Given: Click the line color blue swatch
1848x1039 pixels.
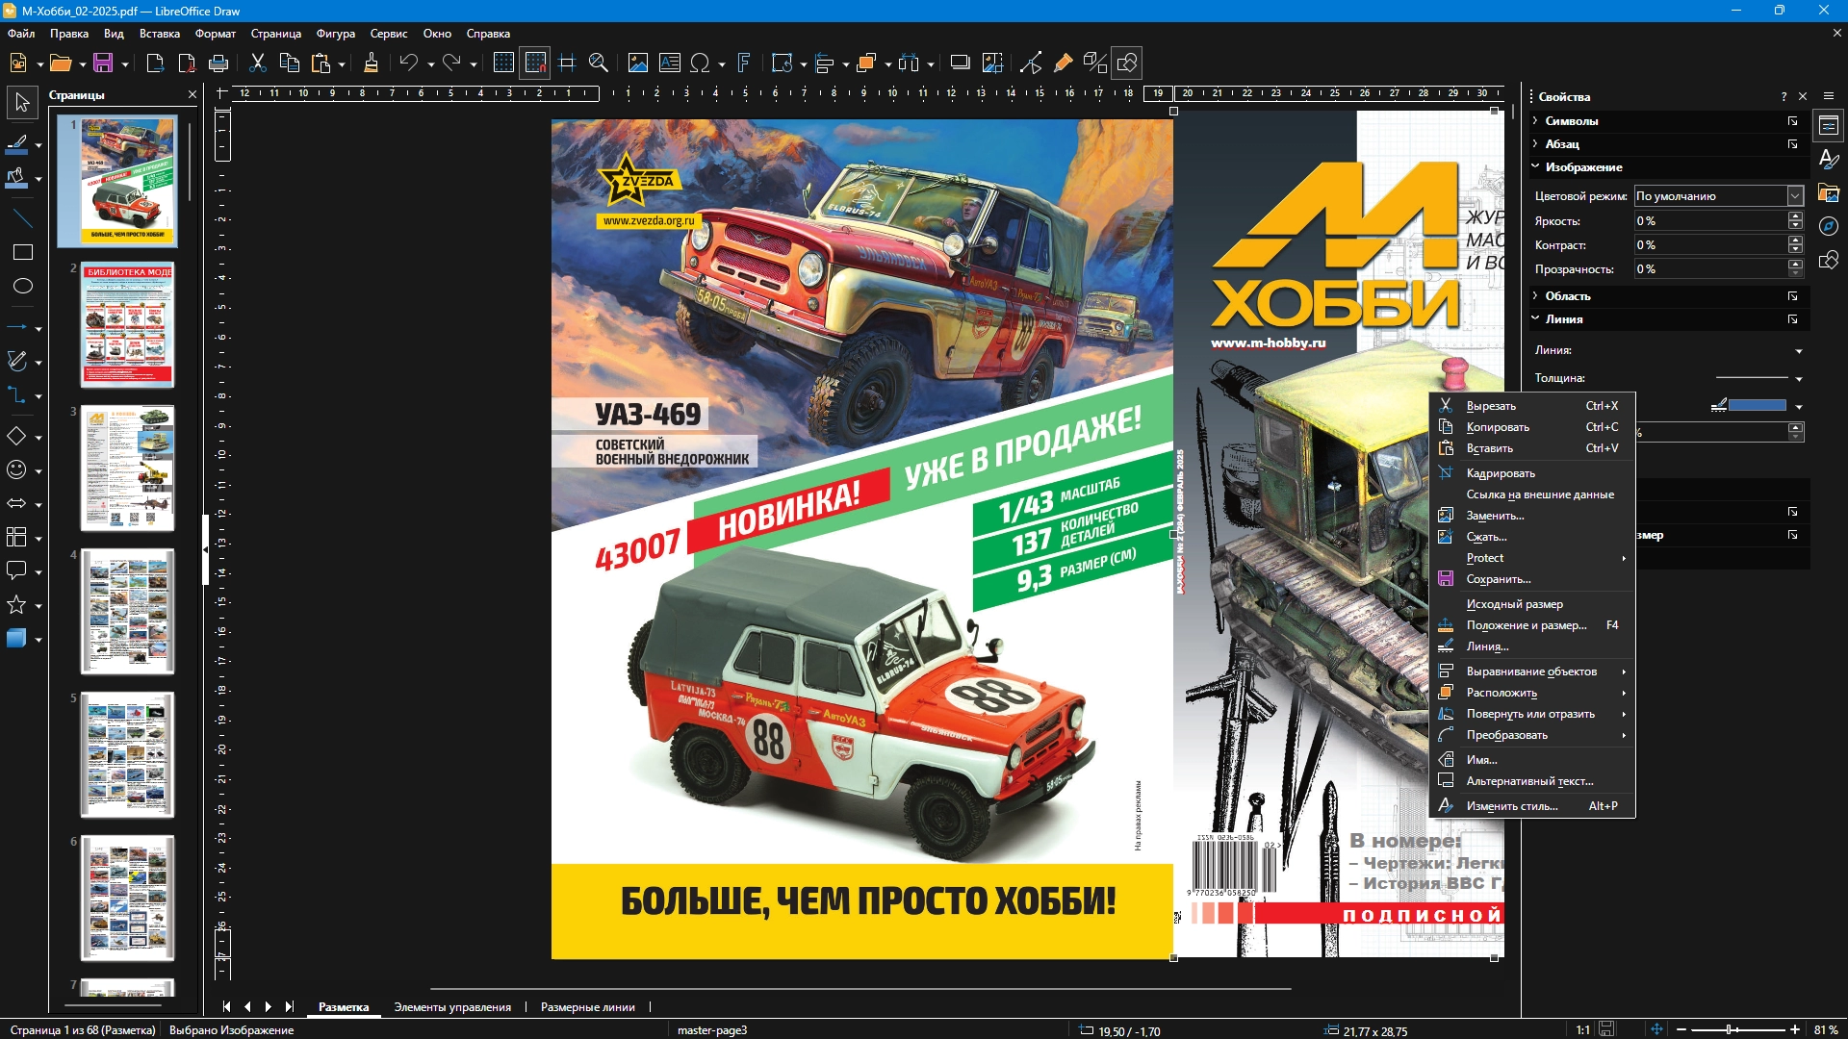Looking at the screenshot, I should (1757, 405).
